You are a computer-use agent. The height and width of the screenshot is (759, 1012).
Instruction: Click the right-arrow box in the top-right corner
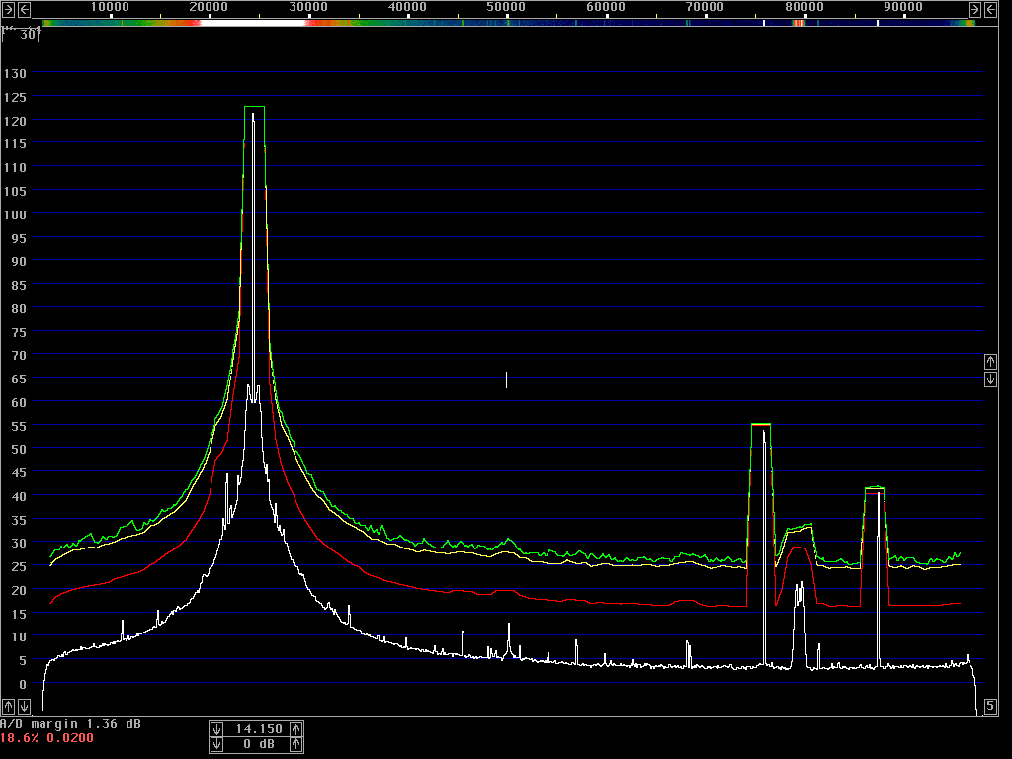coord(975,9)
